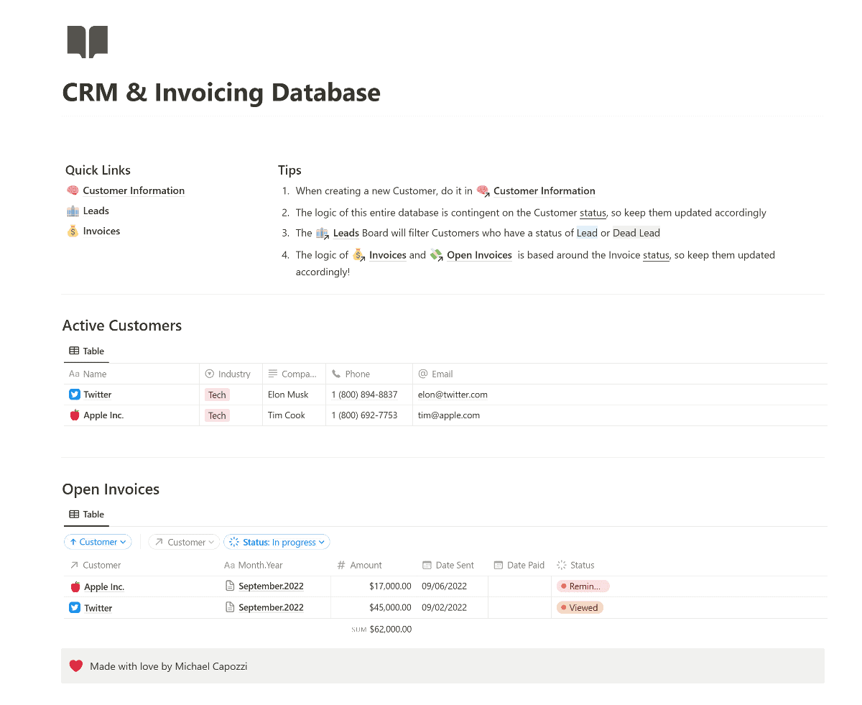The height and width of the screenshot is (705, 862).
Task: Click the CRM & Invoicing Database page title
Action: (x=221, y=92)
